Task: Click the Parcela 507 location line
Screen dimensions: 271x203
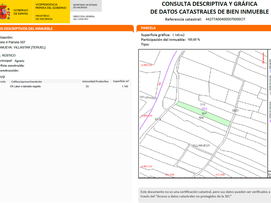Action: pyautogui.click(x=13, y=42)
